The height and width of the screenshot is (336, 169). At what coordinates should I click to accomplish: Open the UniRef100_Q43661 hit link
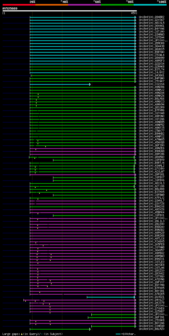[x=152, y=75]
